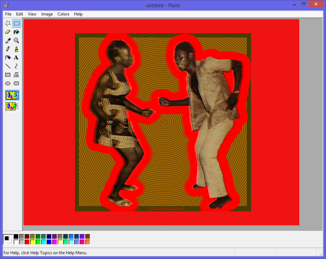This screenshot has height=259, width=326.
Task: Click the status bar help message
Action: [45, 252]
